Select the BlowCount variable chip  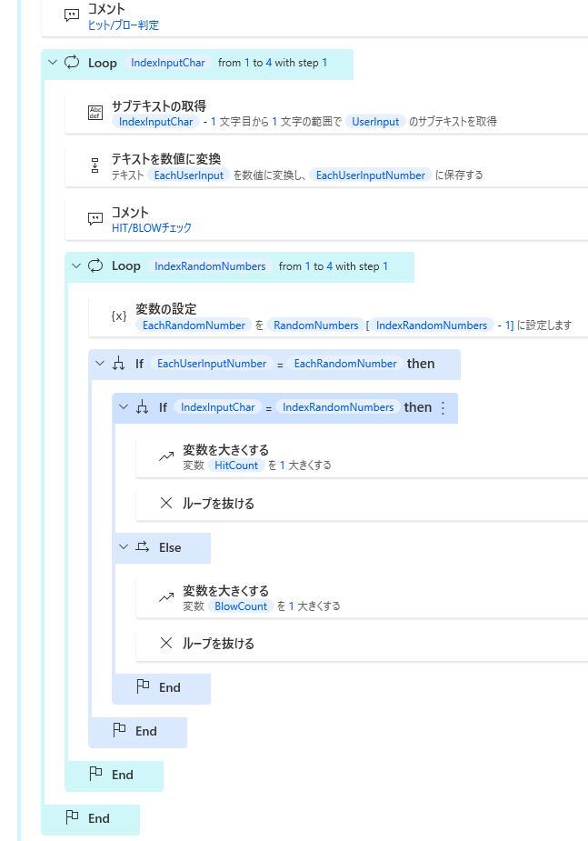(241, 606)
